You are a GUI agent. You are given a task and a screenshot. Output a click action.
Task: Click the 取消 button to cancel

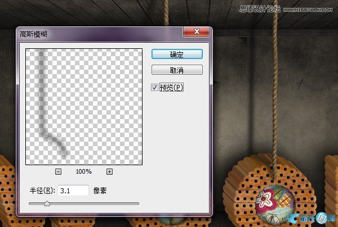176,70
